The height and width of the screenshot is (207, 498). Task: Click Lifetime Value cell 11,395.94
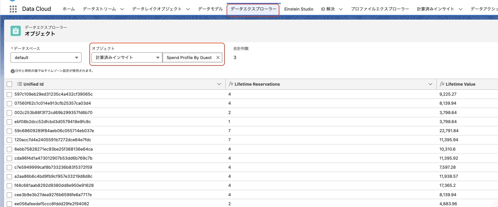pos(449,140)
